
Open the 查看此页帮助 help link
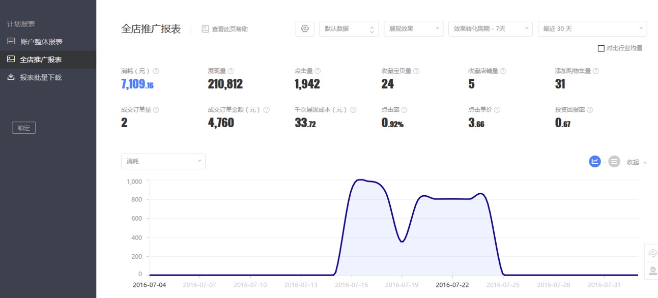pyautogui.click(x=230, y=29)
